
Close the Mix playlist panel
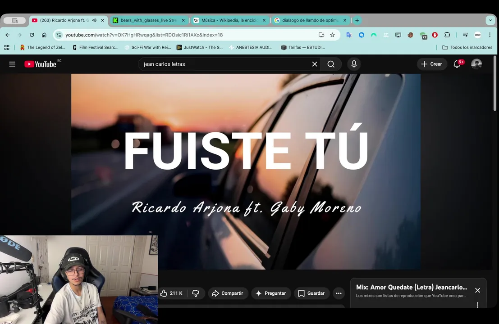pos(477,290)
